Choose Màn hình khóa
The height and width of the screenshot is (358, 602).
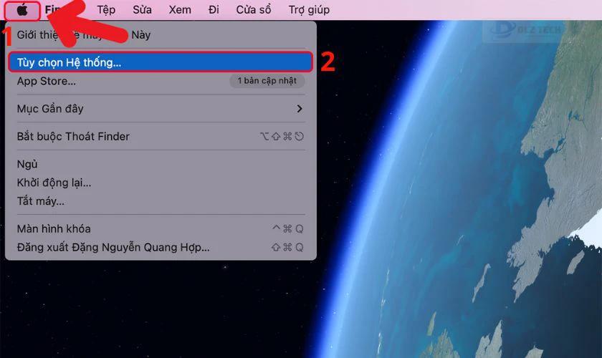pos(161,228)
